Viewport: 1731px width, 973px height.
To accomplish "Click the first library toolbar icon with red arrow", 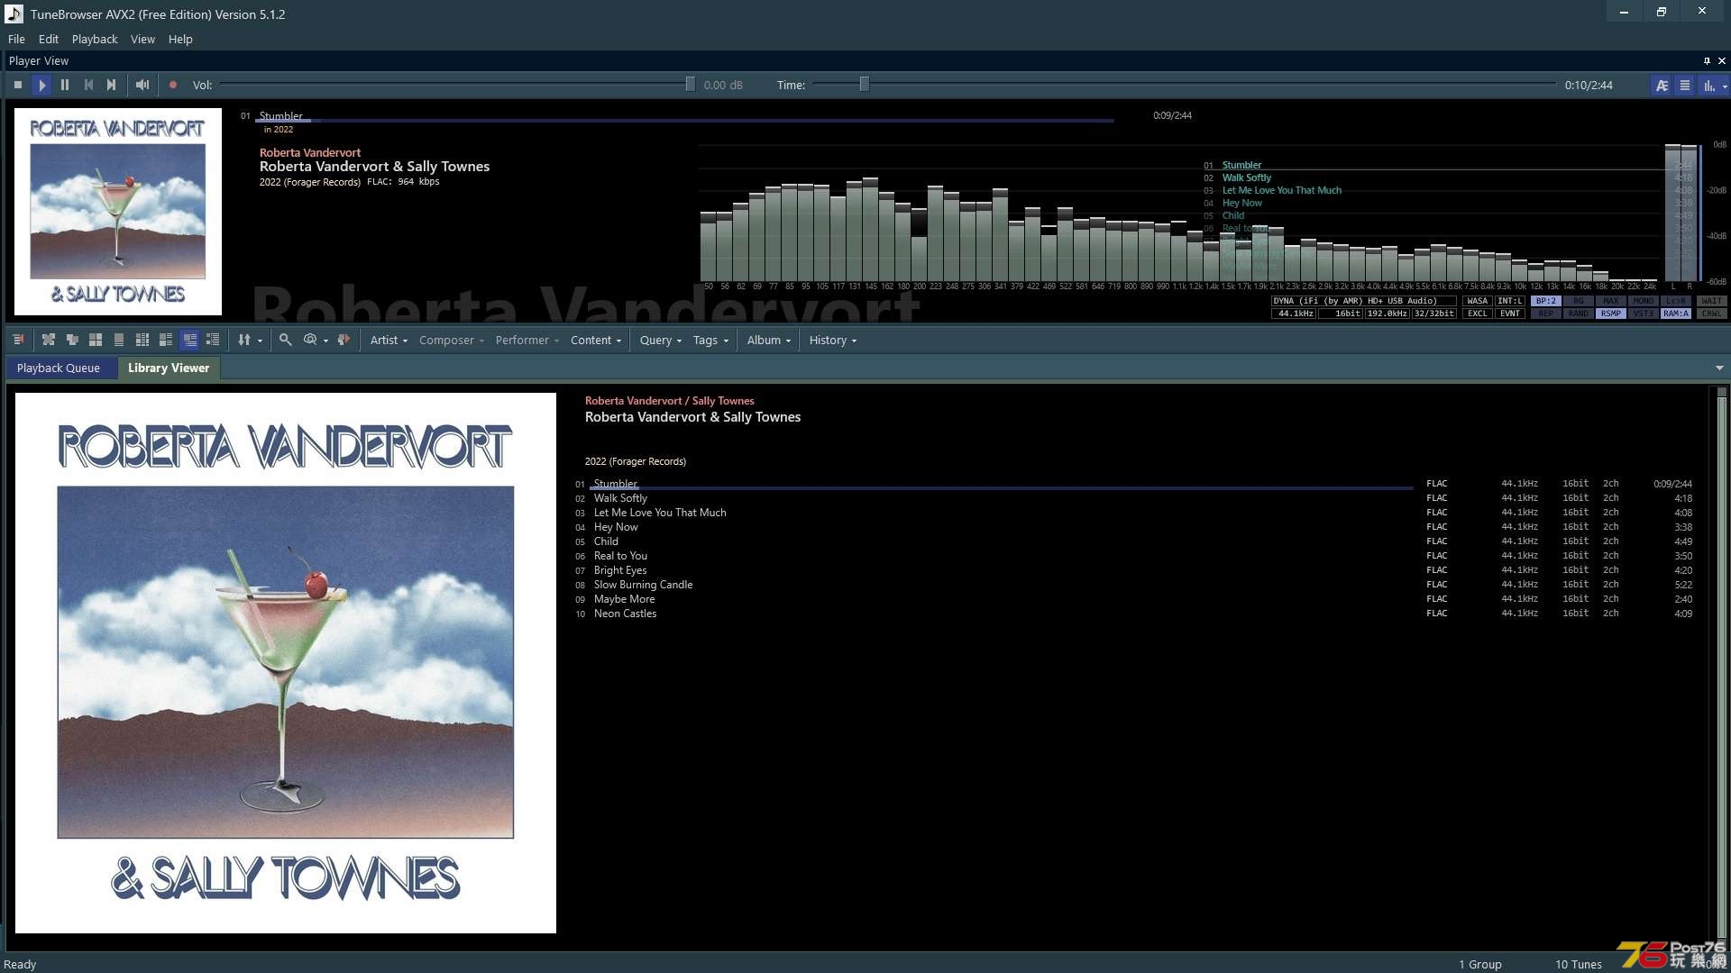I will click(18, 340).
